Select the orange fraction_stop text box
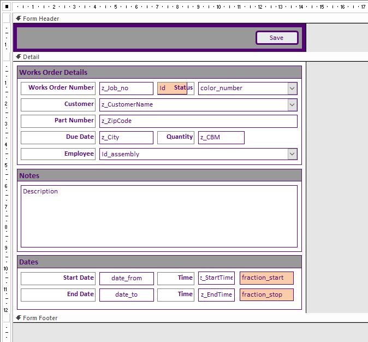368x342 pixels. coord(266,295)
